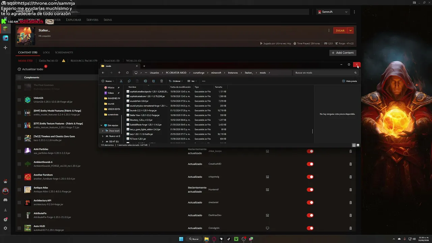Click the rename icon in Explorer toolbar
The width and height of the screenshot is (432, 243).
(x=145, y=81)
